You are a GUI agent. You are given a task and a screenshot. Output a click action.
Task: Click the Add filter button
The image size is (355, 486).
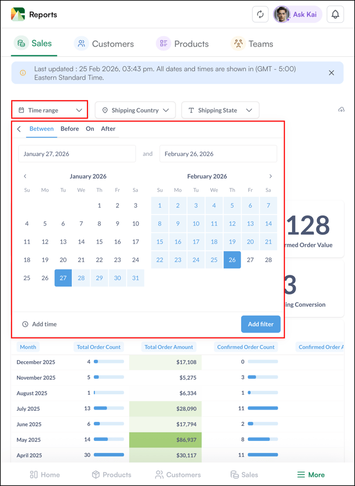point(261,324)
